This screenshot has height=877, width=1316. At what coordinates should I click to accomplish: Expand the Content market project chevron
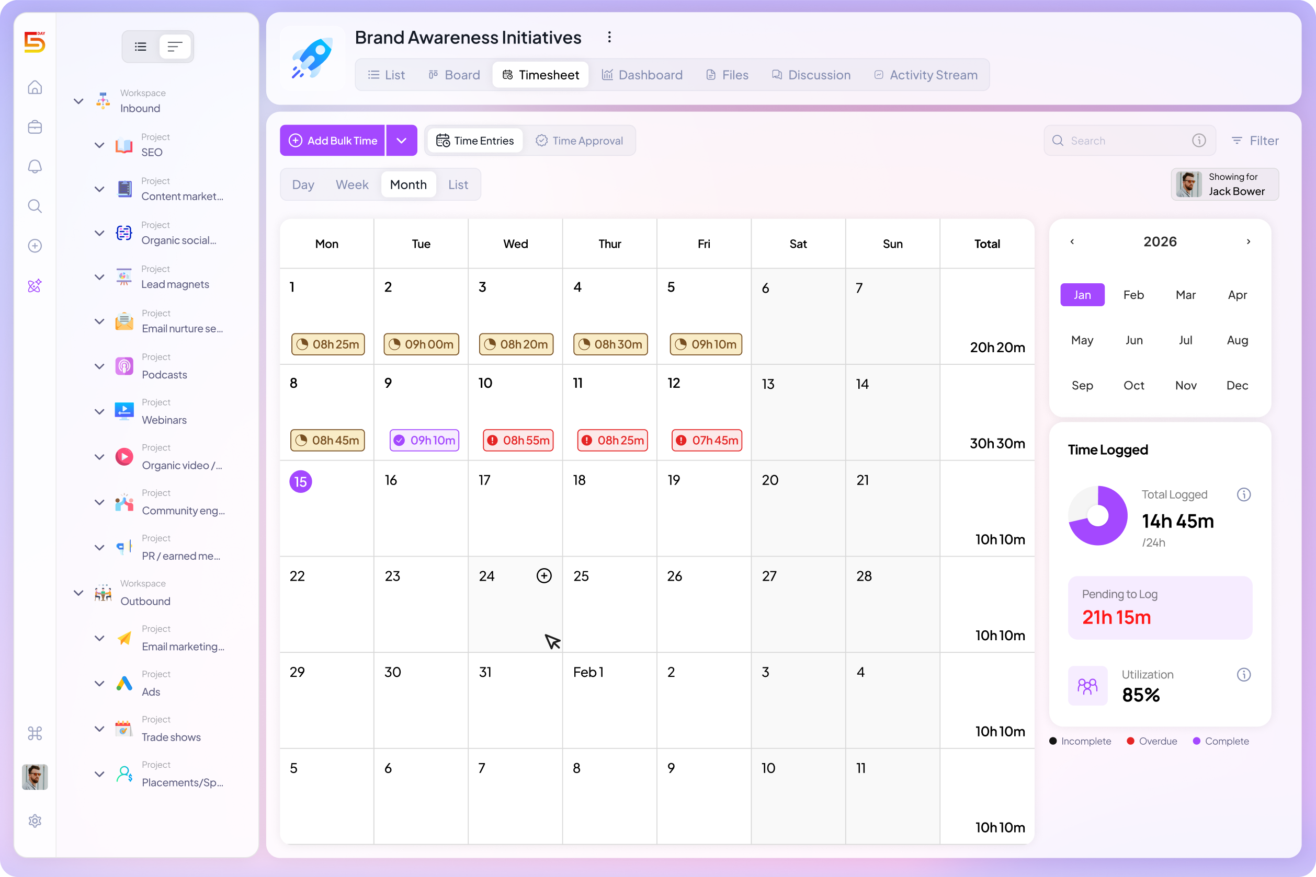click(99, 189)
